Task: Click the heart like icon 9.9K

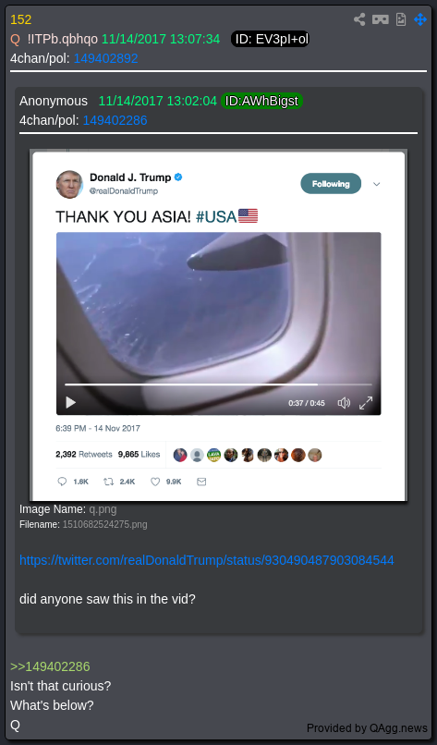Action: [x=155, y=482]
